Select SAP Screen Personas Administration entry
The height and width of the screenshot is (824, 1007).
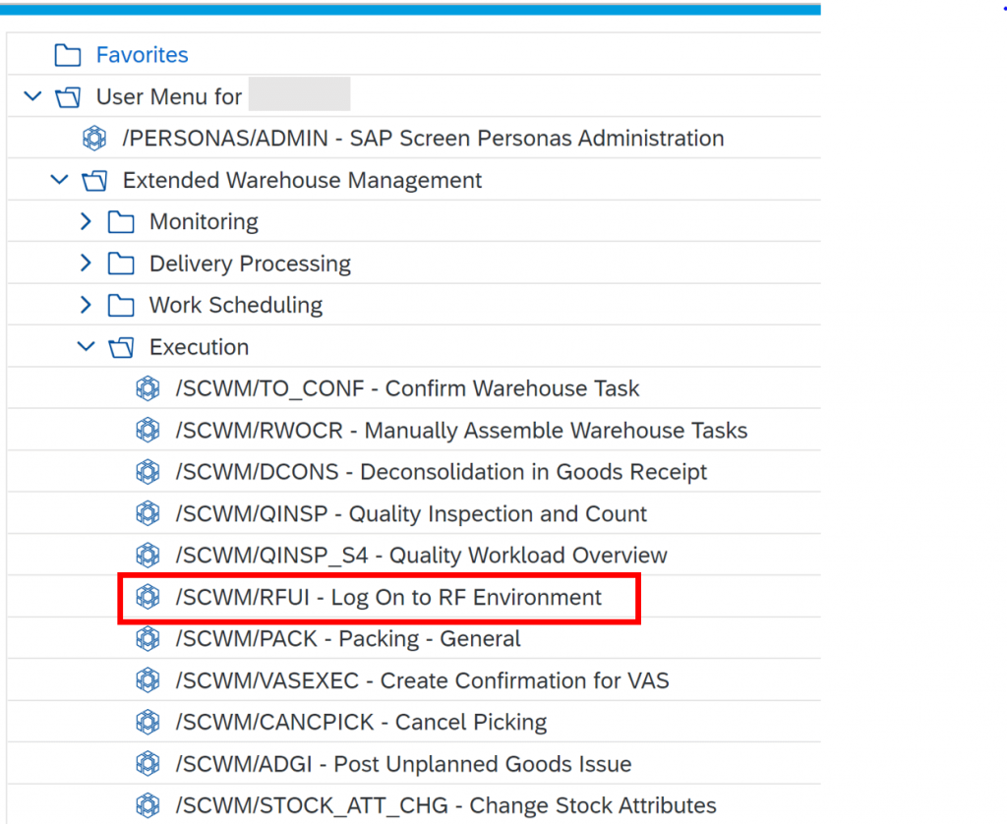pos(423,139)
